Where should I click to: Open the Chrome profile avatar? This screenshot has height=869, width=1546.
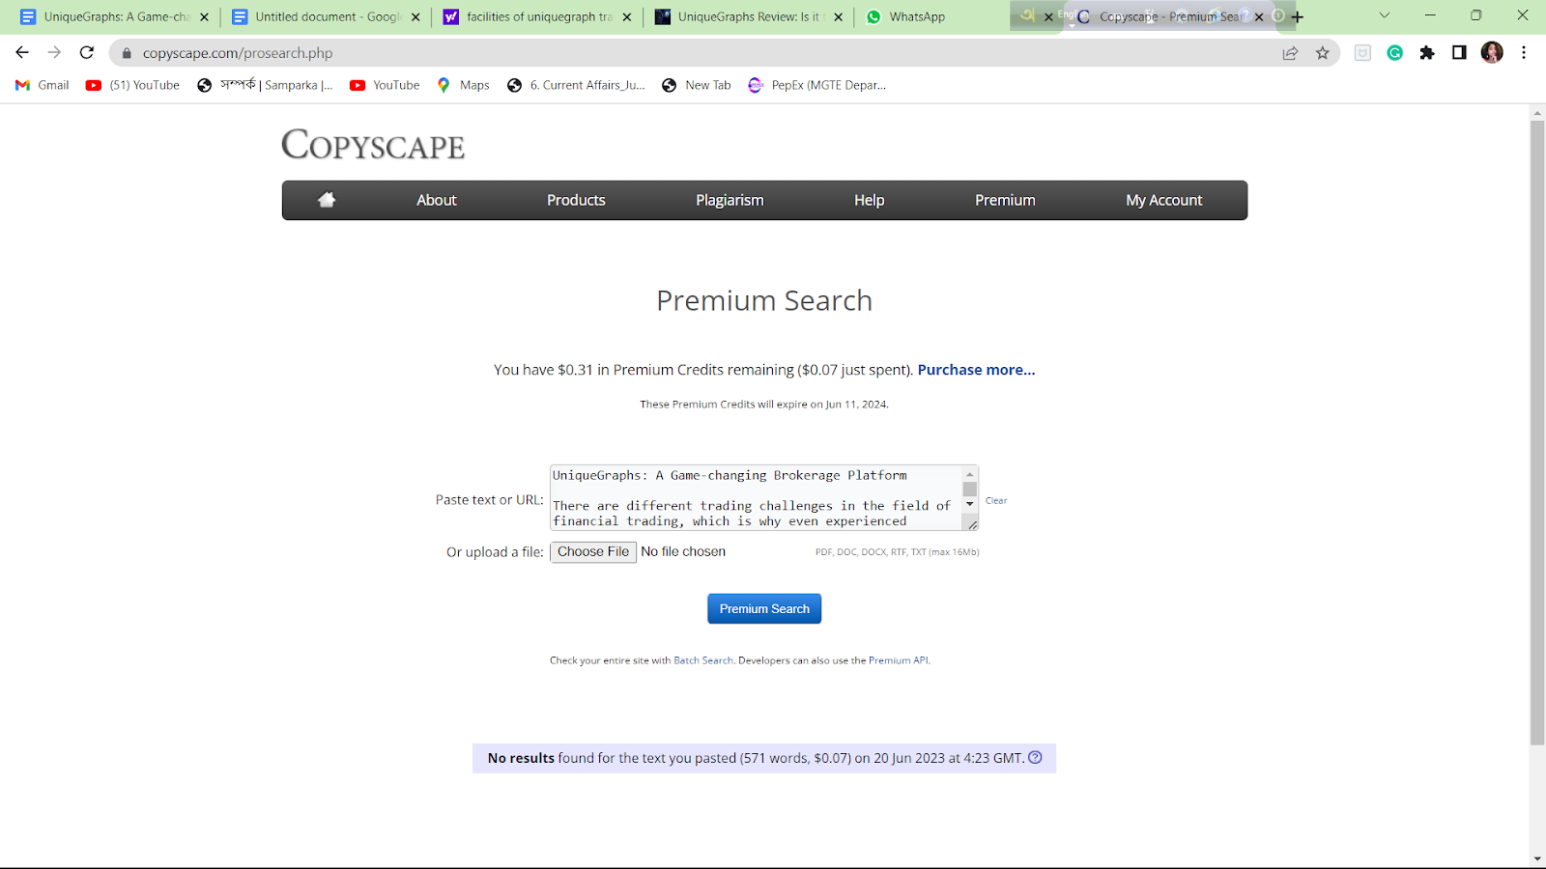pyautogui.click(x=1492, y=53)
